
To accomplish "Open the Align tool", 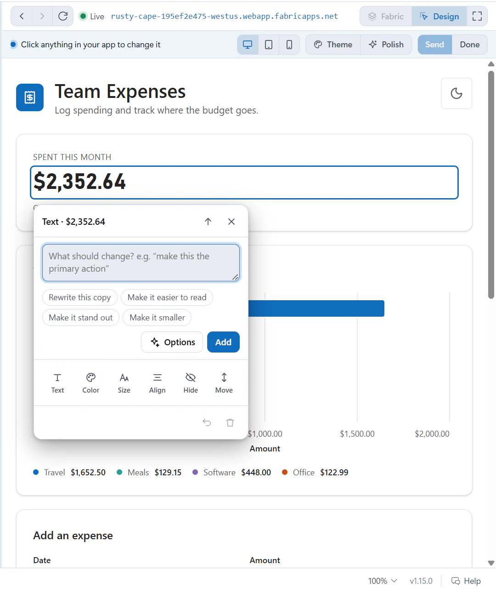I will pyautogui.click(x=158, y=383).
